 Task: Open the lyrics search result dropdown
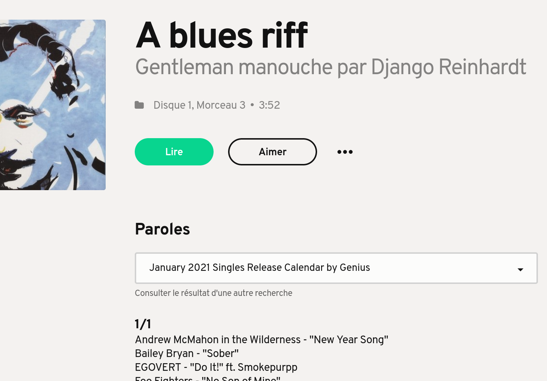336,268
